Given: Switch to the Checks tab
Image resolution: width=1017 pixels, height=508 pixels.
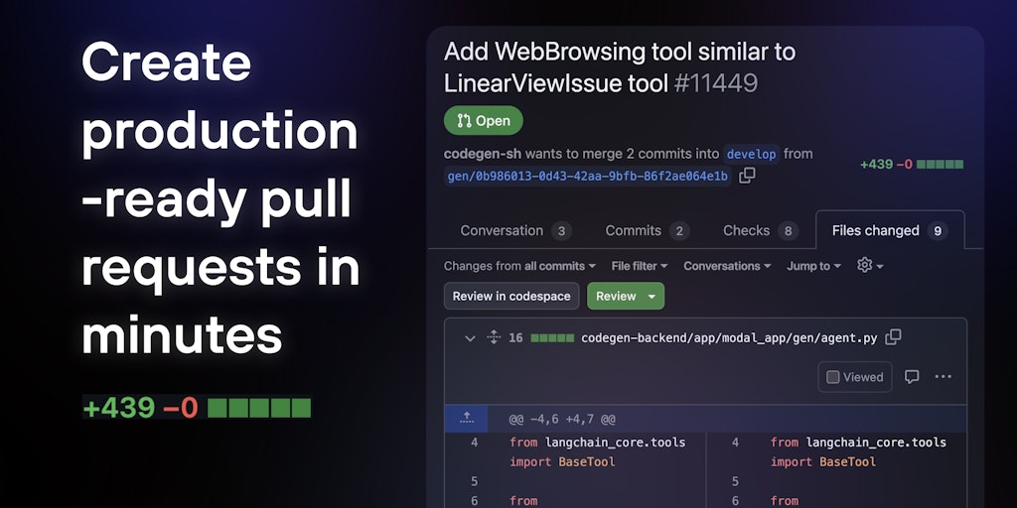Looking at the screenshot, I should (x=760, y=230).
